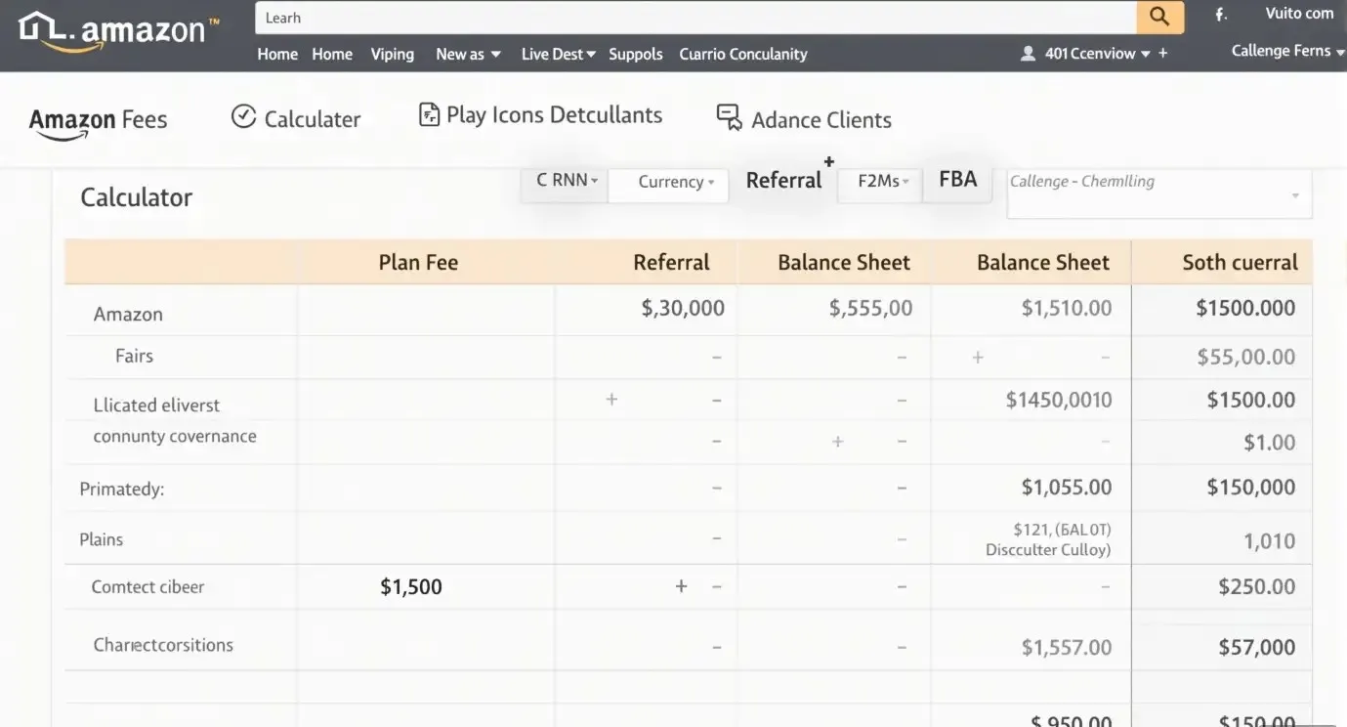Click the $1,055.00 cell in Primatedy row
Viewport: 1347px width, 727px height.
1066,487
